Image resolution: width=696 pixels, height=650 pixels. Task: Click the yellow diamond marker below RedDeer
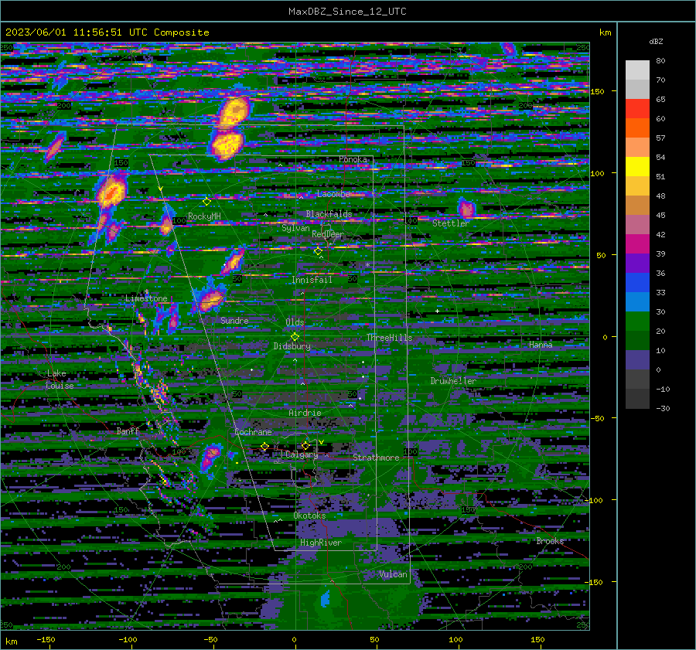pos(318,251)
